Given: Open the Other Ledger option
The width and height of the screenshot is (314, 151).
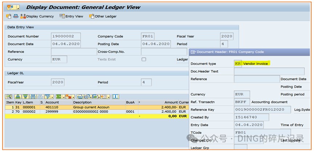Looking at the screenshot, I should point(103,16).
